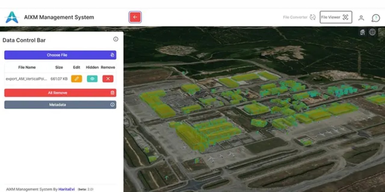Remove the file using red X button
Viewport: 385px width, 192px height.
click(108, 79)
